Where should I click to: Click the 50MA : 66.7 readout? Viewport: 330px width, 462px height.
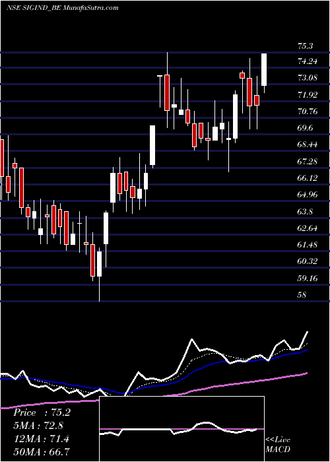point(42,451)
